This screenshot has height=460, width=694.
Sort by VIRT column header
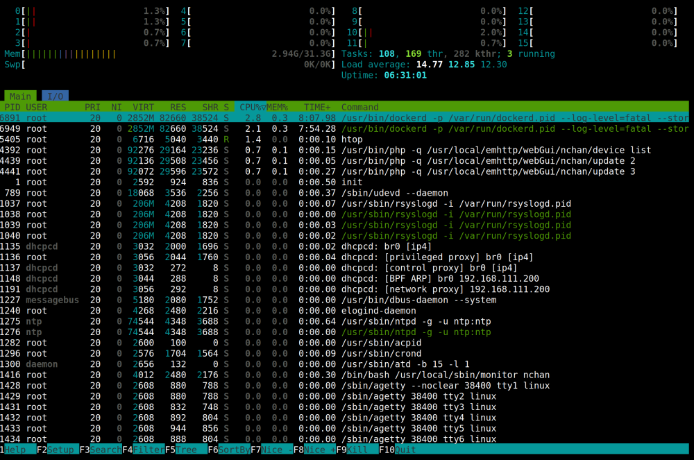tap(144, 107)
